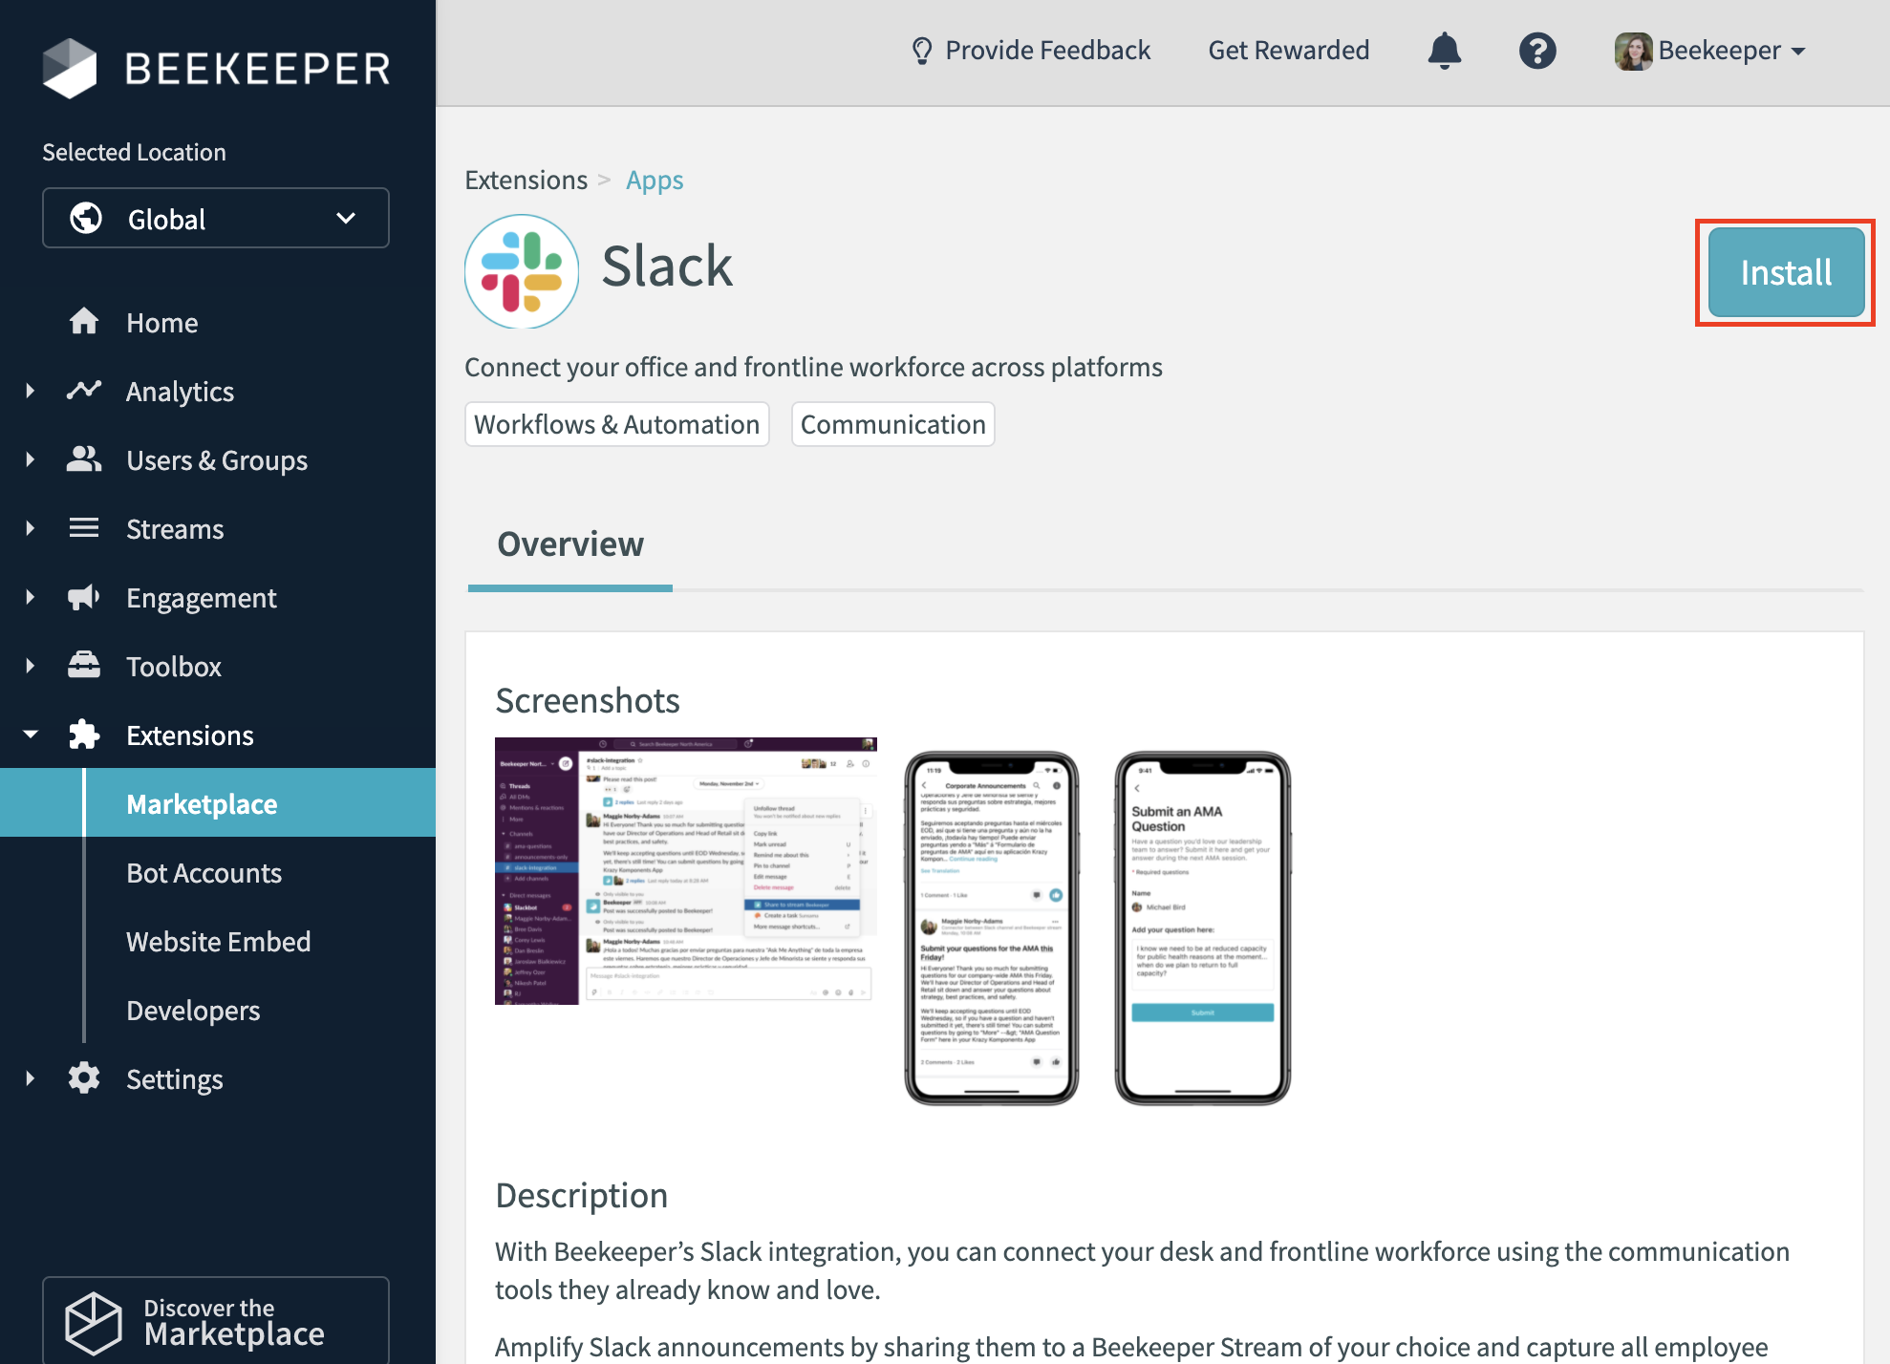Open the Corporate Announcements phone screenshot
The image size is (1890, 1364).
991,927
